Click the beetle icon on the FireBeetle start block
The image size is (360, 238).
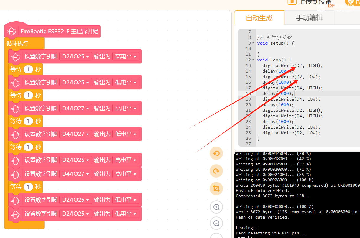coord(12,31)
